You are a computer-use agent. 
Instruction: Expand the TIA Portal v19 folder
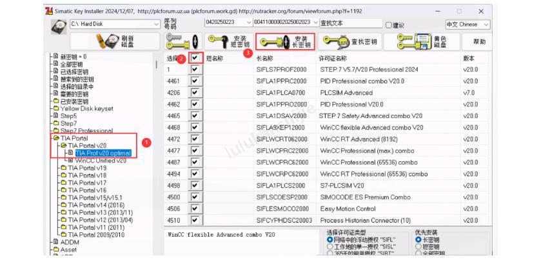[x=87, y=168]
